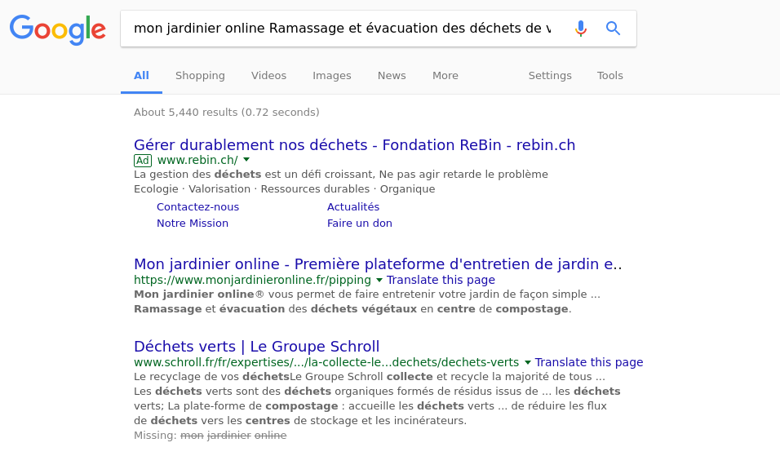Open search Tools options

tap(609, 76)
